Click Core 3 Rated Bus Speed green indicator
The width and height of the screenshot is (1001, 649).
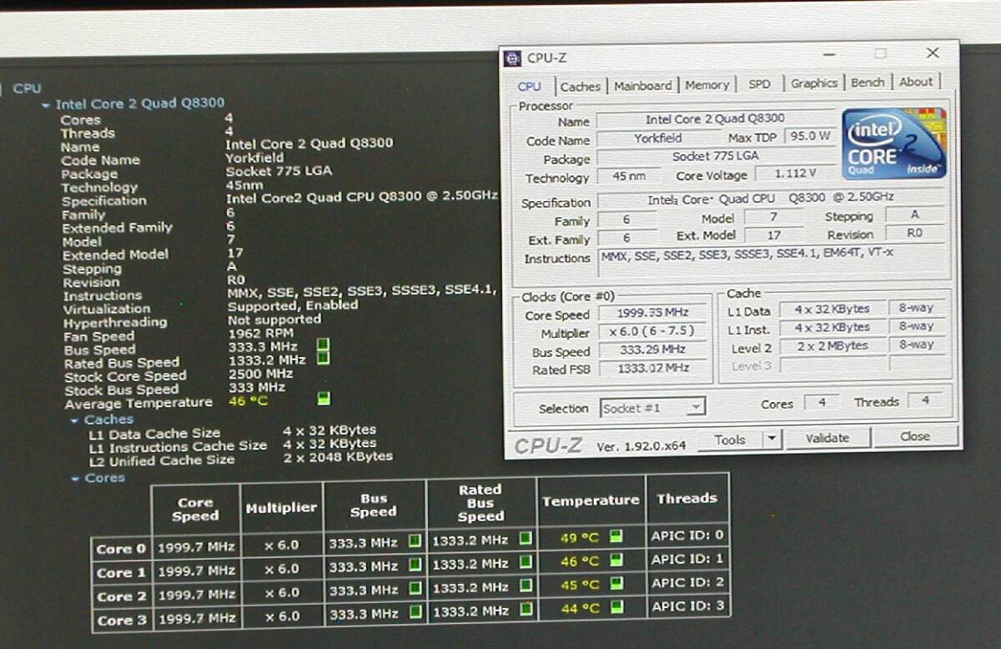(526, 609)
